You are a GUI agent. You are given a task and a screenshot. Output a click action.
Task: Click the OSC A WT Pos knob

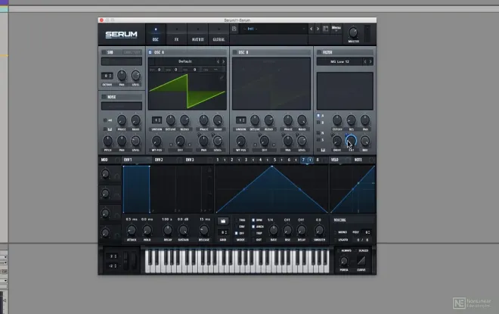pos(157,141)
